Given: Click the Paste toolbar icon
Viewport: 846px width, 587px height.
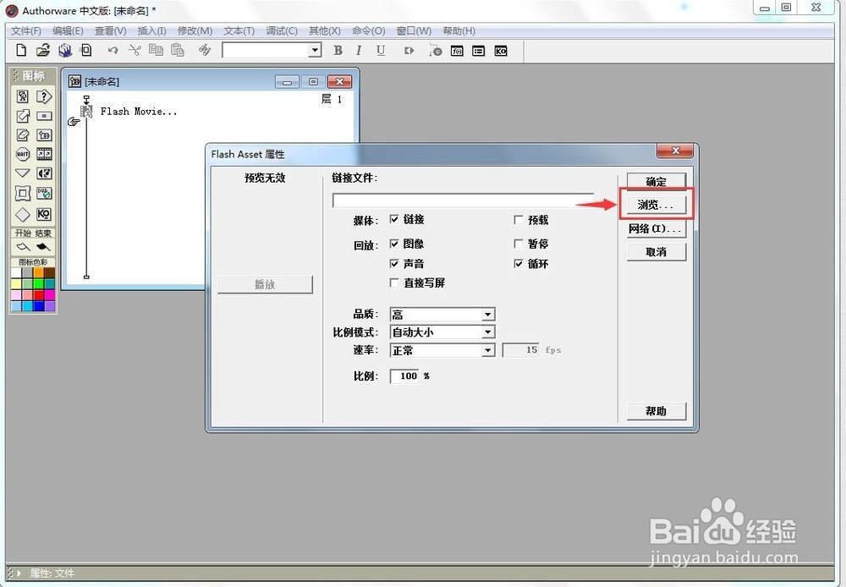Looking at the screenshot, I should click(x=178, y=50).
